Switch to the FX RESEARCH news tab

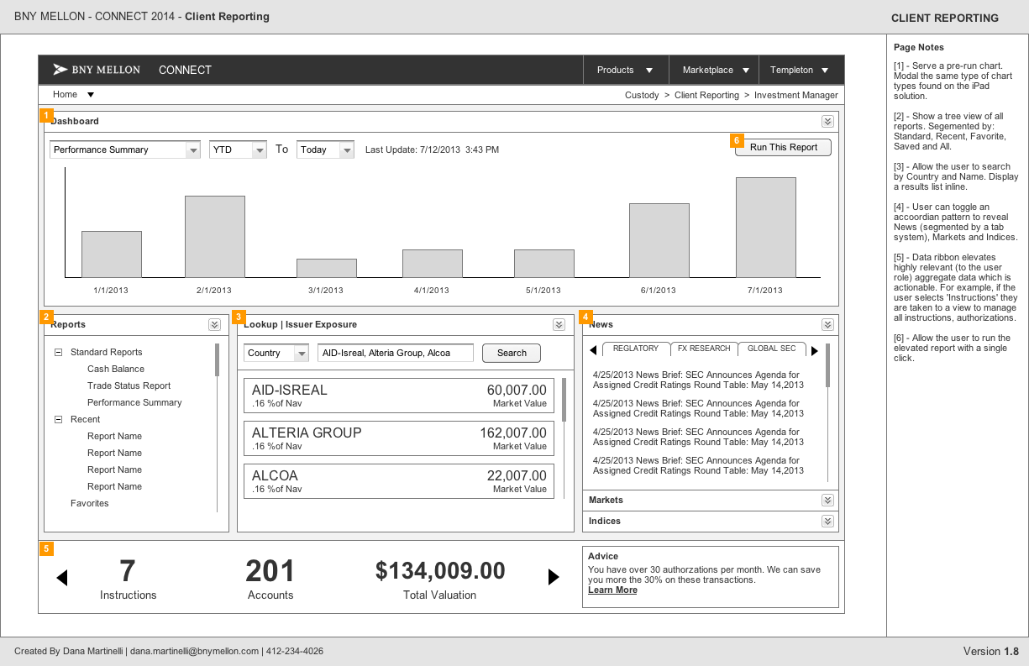click(x=704, y=349)
